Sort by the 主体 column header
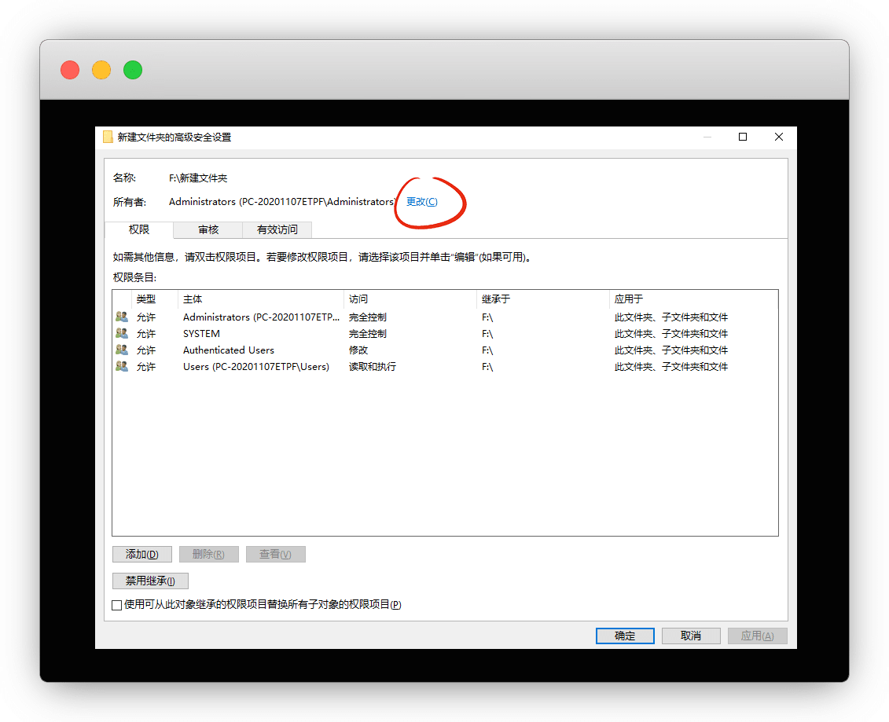 tap(193, 299)
